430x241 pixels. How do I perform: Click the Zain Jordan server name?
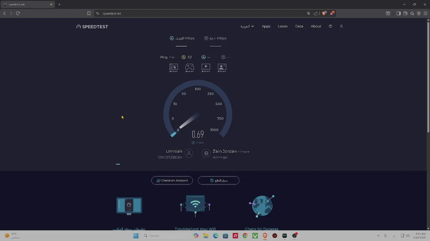pyautogui.click(x=224, y=151)
